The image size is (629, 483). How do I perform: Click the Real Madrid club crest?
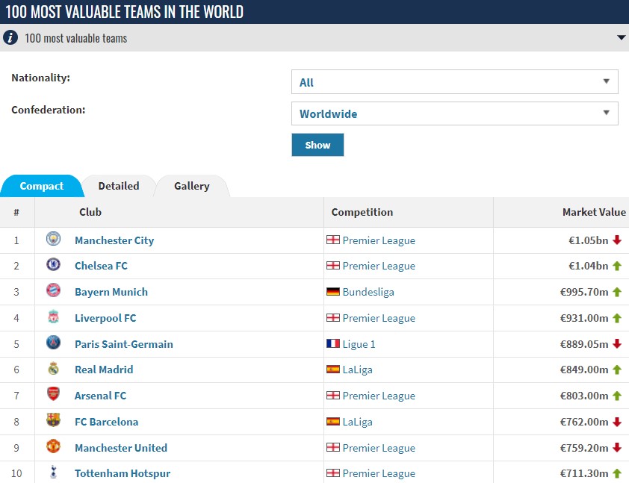[53, 368]
